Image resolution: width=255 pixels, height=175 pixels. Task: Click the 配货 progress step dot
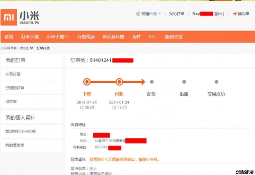[x=152, y=82]
